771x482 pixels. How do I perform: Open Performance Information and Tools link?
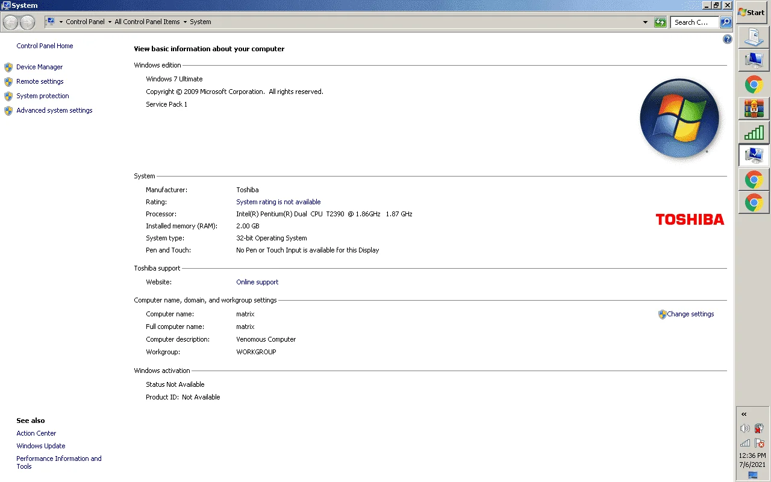[59, 462]
